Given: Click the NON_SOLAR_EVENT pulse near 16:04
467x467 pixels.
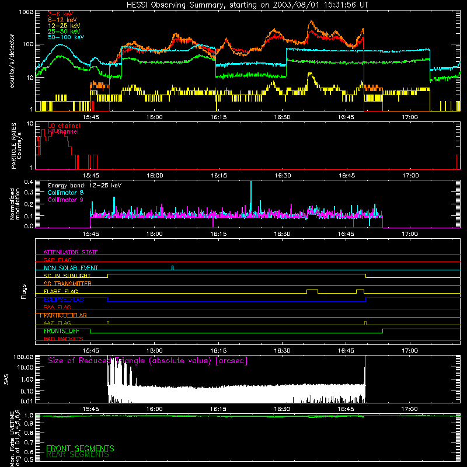Looking at the screenshot, I should point(172,268).
